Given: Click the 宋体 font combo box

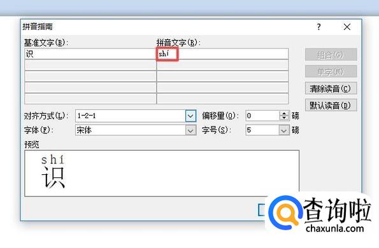Looking at the screenshot, I should coord(131,130).
